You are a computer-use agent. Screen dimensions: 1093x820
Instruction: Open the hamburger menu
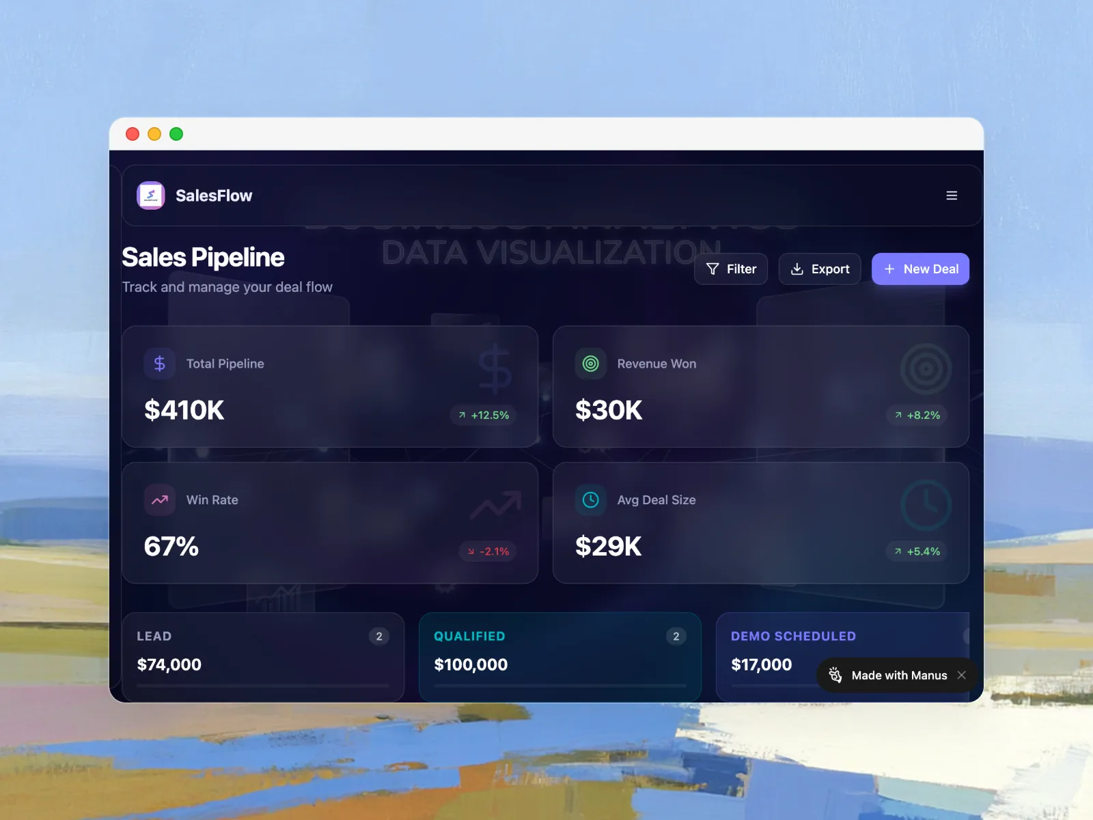[x=952, y=195]
